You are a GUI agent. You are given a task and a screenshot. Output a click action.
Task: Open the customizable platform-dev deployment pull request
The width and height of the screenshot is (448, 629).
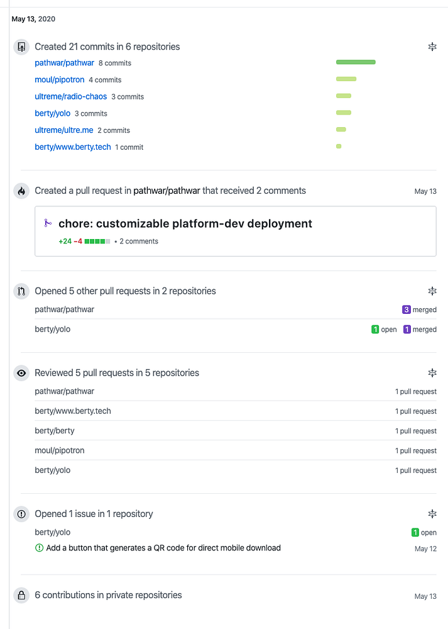click(x=185, y=224)
